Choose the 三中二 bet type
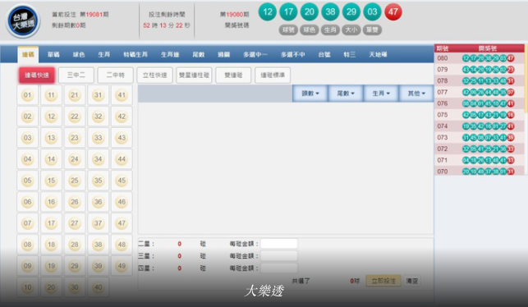The width and height of the screenshot is (528, 307). pyautogui.click(x=76, y=75)
